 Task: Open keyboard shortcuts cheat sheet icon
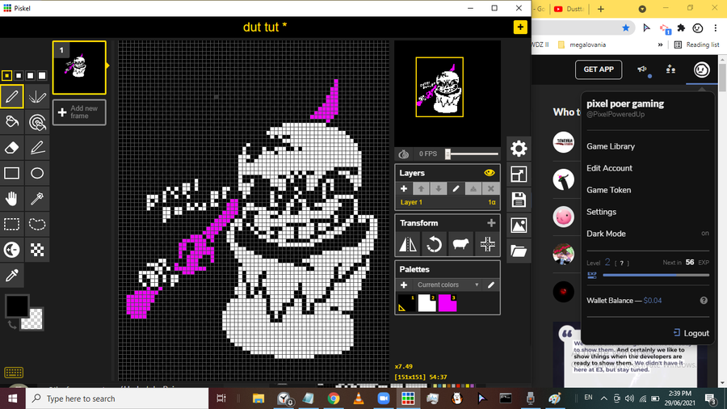click(x=14, y=373)
